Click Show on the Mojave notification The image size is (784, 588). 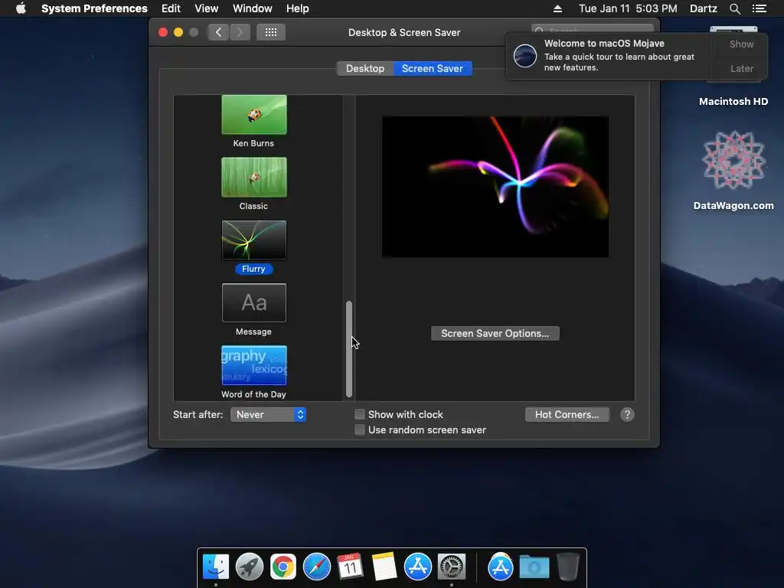(x=741, y=44)
